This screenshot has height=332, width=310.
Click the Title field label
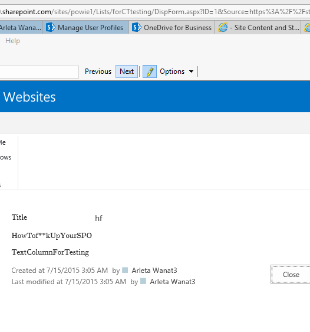pos(19,217)
